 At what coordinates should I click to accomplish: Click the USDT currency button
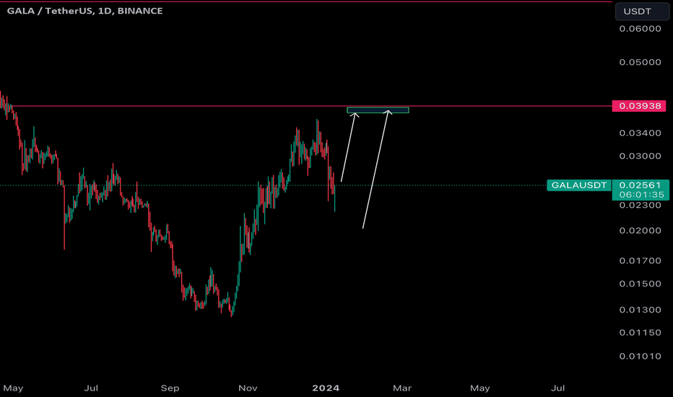[x=642, y=12]
